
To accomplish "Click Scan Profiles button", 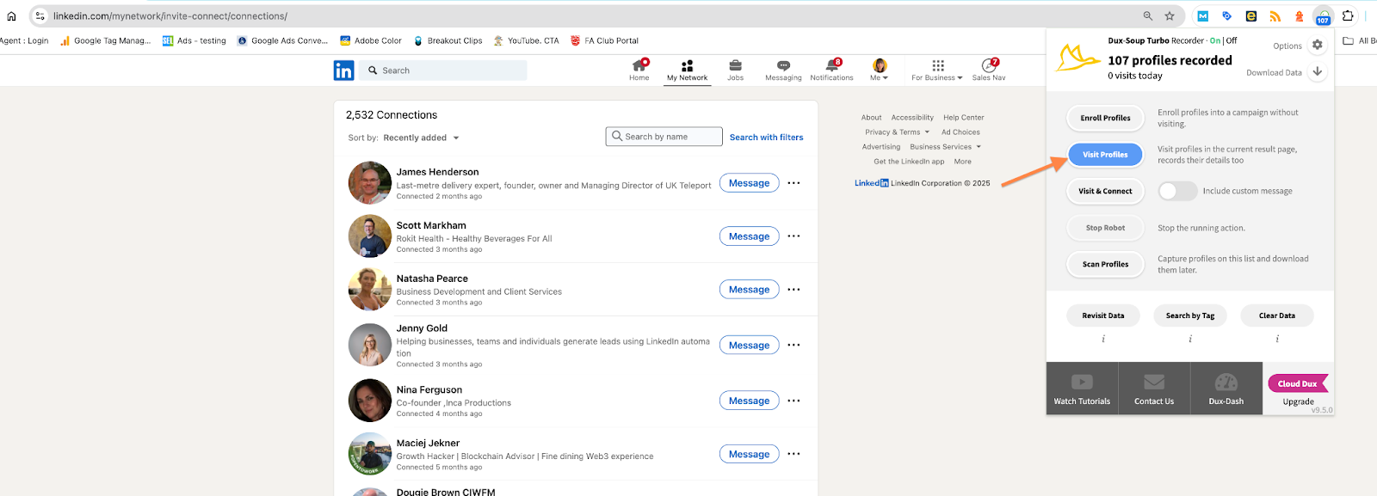I will tap(1105, 264).
